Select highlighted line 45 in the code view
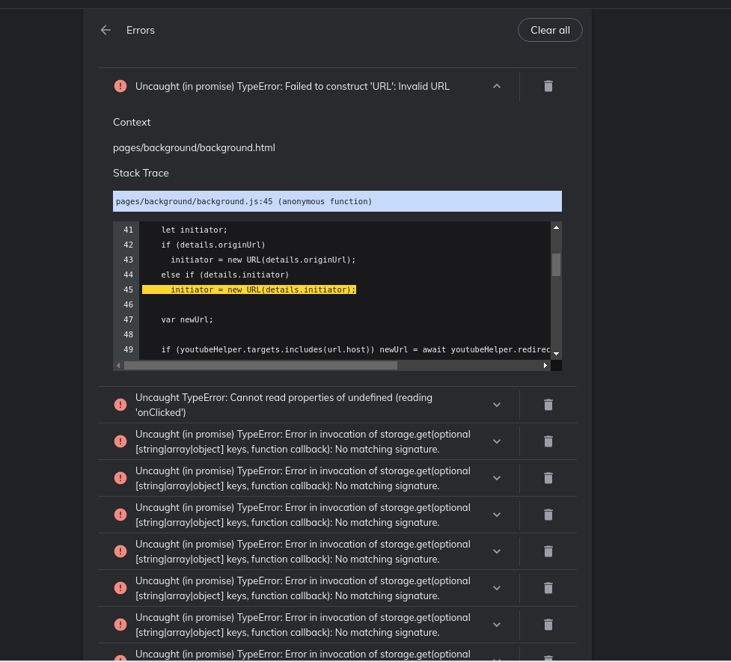 (249, 289)
